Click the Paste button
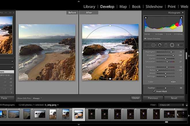Viewport: 190px width, 126px height. point(7,98)
